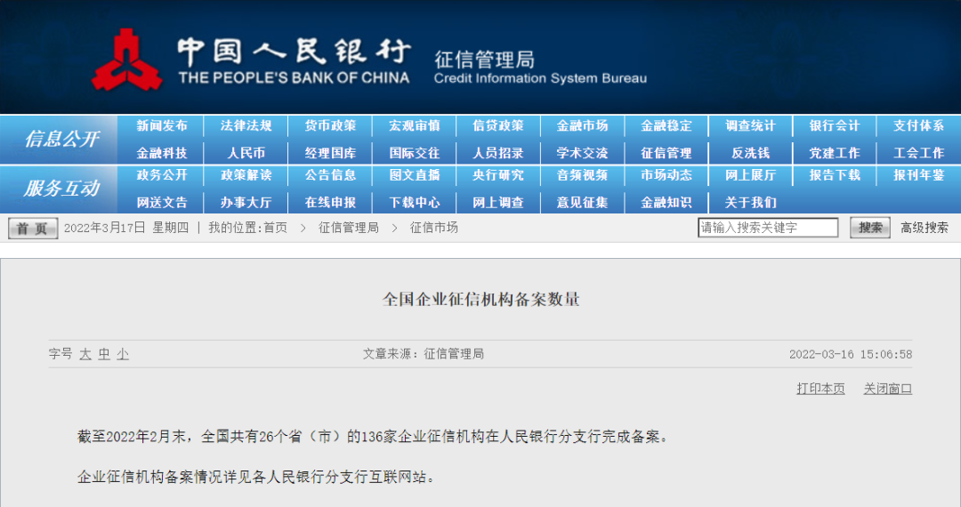Open the 法律法规 menu item

click(246, 125)
